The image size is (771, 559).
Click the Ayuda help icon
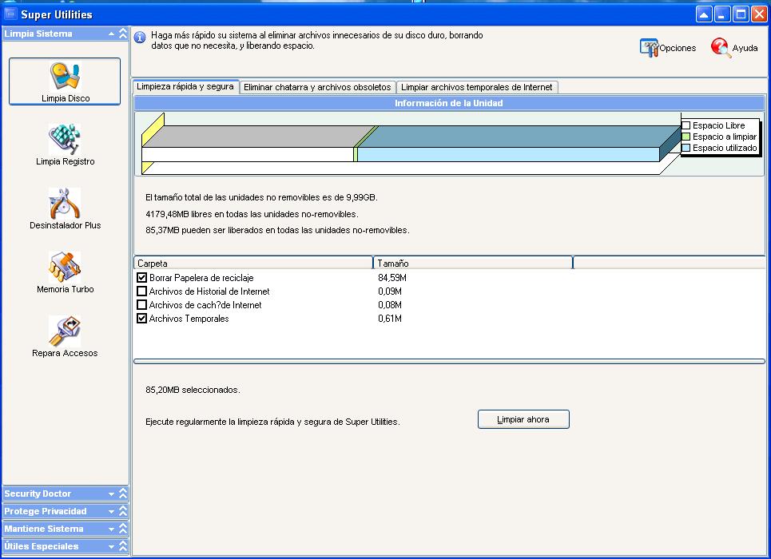click(x=721, y=48)
